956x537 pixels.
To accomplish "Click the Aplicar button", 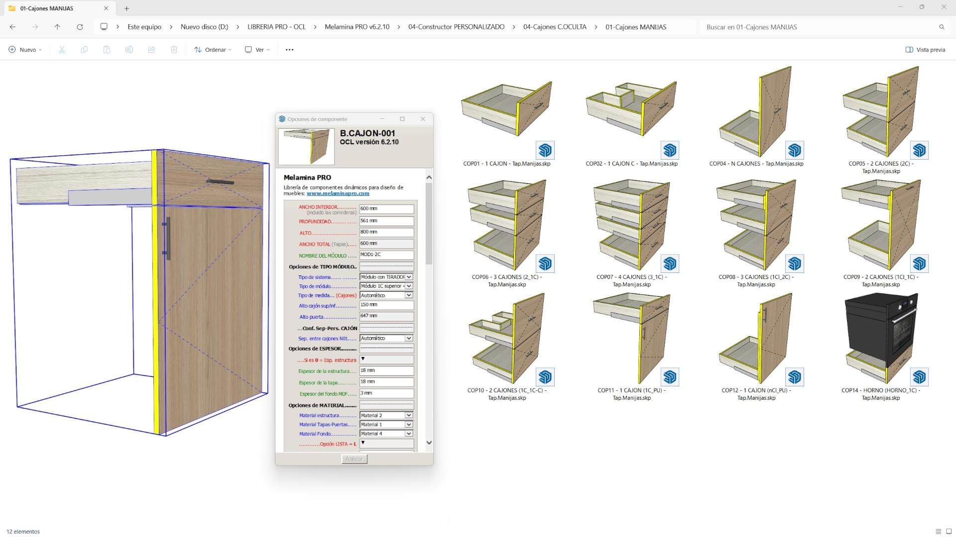I will coord(354,459).
